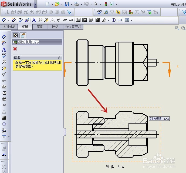Click Datum Target in the horizontal toolbar
The image size is (186, 173).
pos(91,20)
